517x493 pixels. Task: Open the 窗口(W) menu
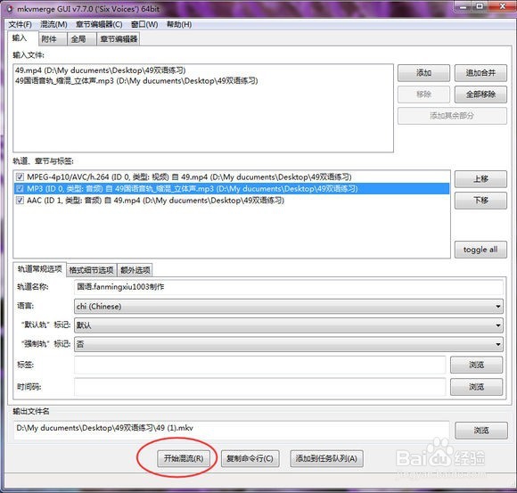144,24
